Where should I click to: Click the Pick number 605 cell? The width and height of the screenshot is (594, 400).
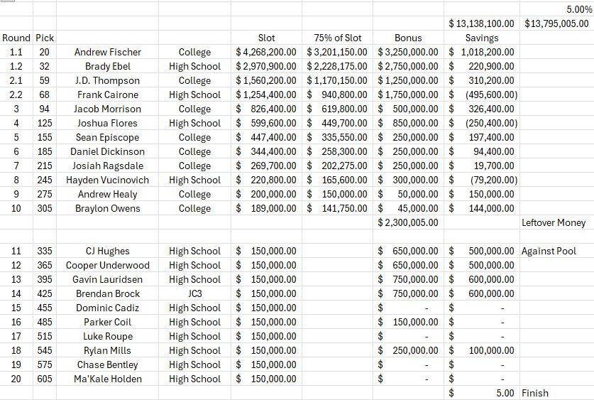click(x=44, y=379)
